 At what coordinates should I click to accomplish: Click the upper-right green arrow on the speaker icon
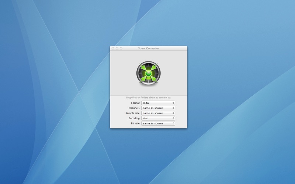pyautogui.click(x=154, y=68)
